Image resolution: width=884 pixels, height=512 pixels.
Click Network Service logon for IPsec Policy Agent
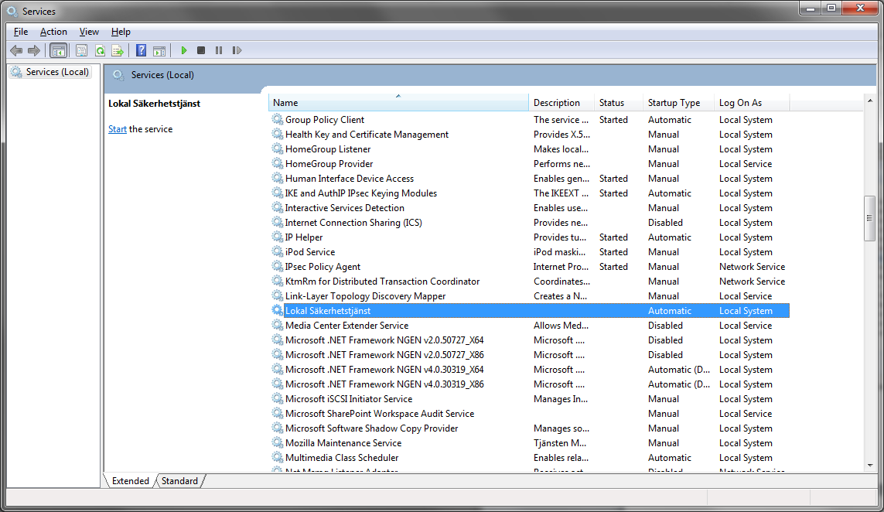(x=752, y=266)
